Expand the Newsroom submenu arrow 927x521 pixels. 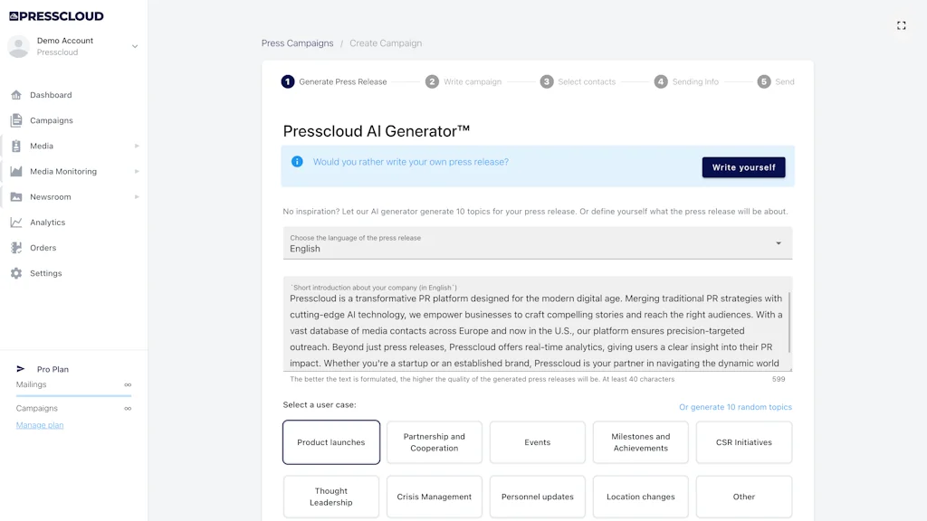coord(137,196)
